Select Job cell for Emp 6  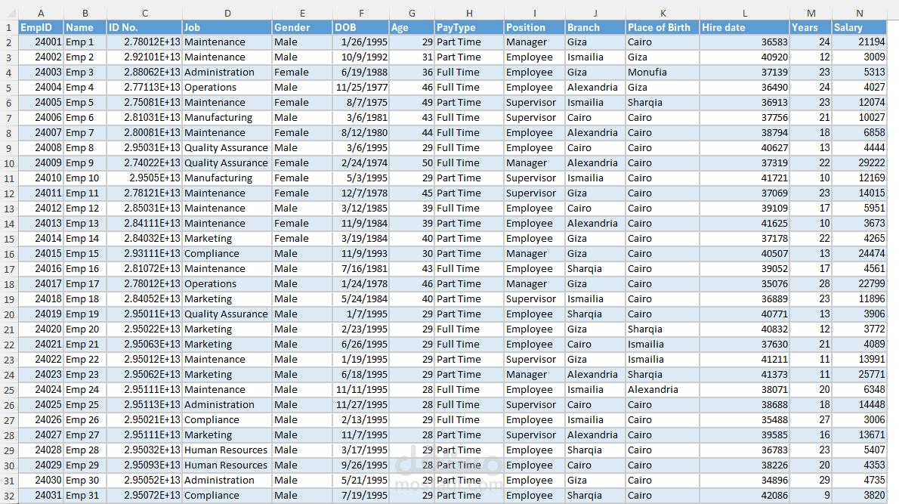[x=227, y=118]
